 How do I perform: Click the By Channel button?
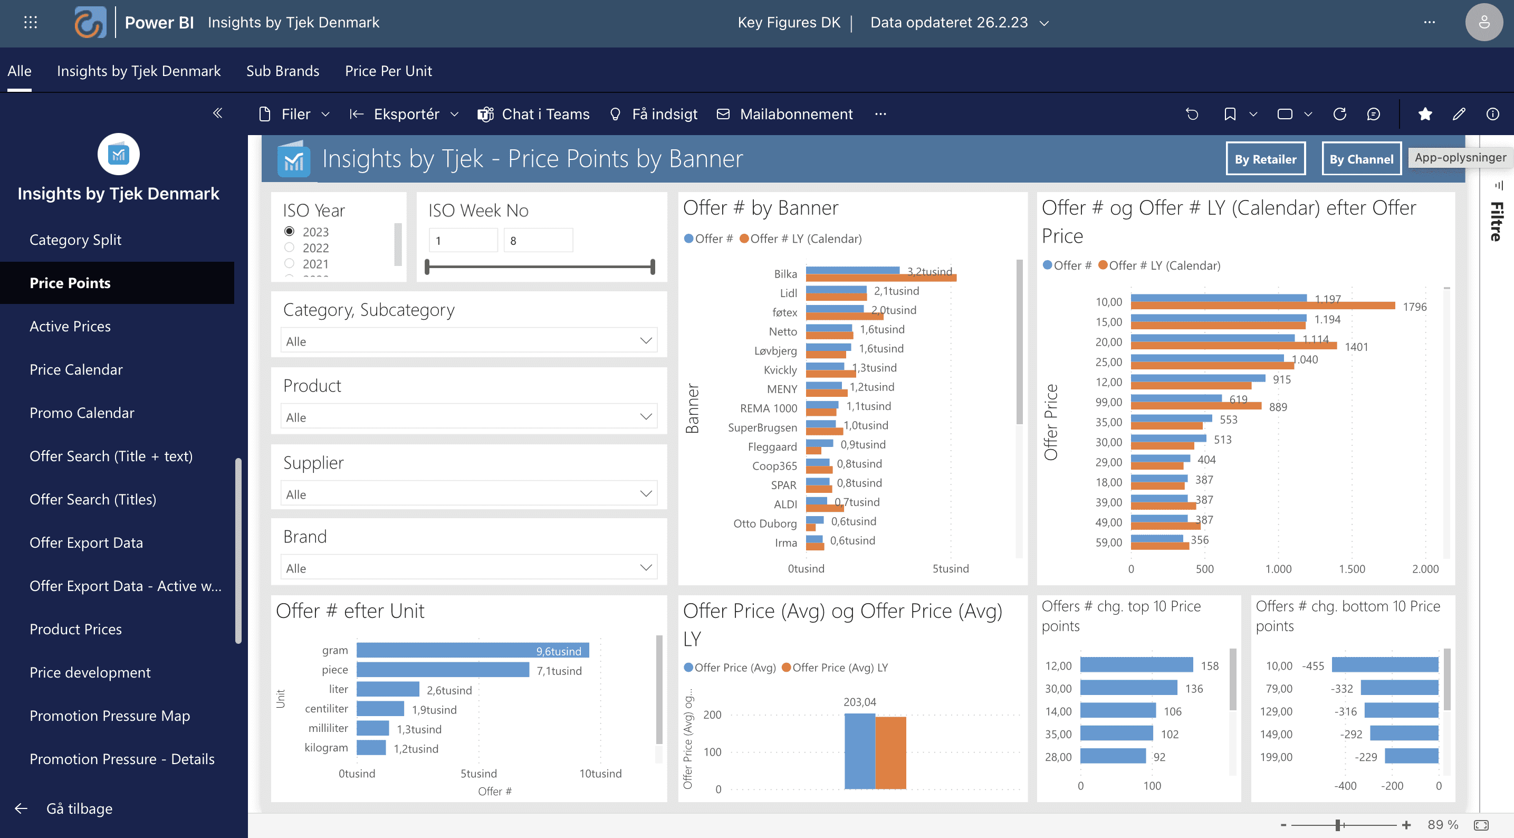pyautogui.click(x=1360, y=159)
